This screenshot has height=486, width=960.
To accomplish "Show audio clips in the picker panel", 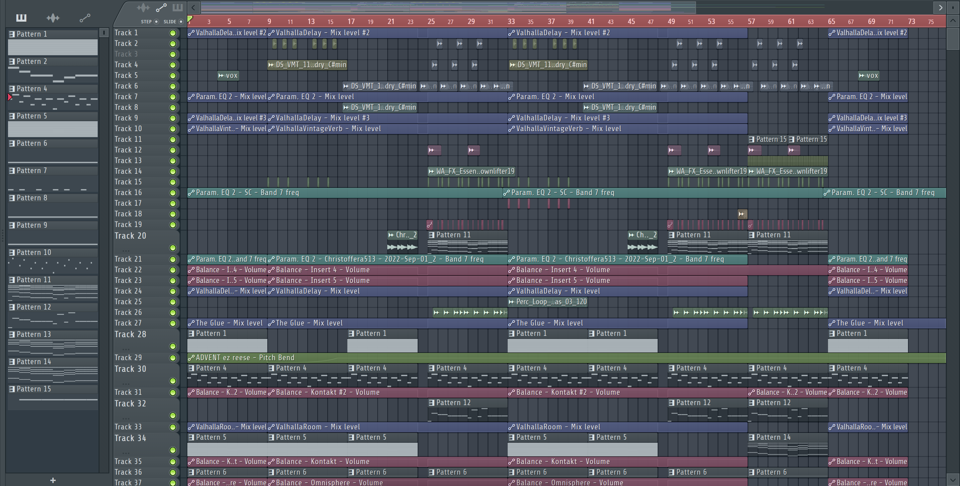I will 53,18.
